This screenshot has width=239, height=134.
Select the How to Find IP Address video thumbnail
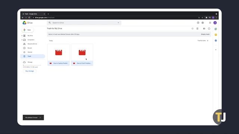click(x=82, y=52)
